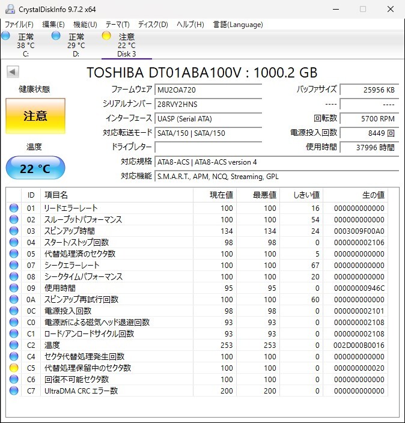
Task: Select the D: disk tab
Action: tap(76, 45)
